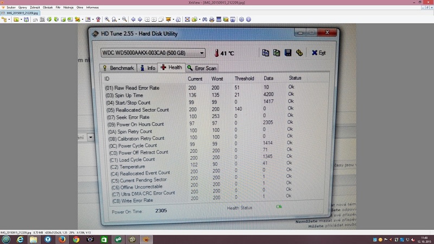Click the Open file folder icon
Screen dimensions: 434x244
pos(16,20)
